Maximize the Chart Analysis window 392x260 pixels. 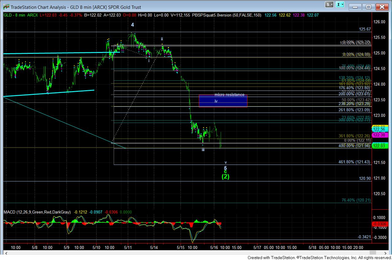pos(368,7)
